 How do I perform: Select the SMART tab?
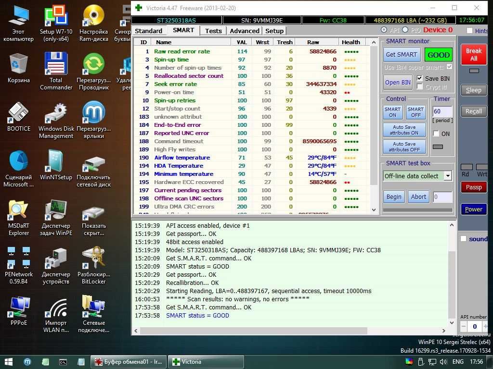tap(183, 30)
